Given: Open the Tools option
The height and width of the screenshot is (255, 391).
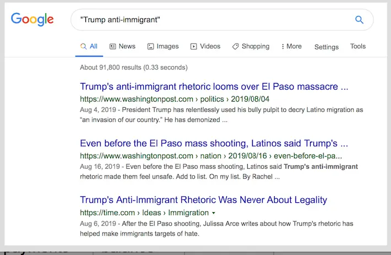Looking at the screenshot, I should click(x=358, y=46).
